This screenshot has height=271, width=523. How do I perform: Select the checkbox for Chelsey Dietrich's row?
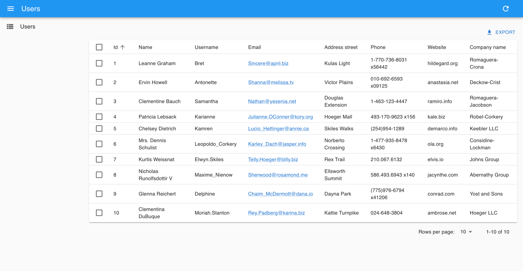(x=99, y=128)
